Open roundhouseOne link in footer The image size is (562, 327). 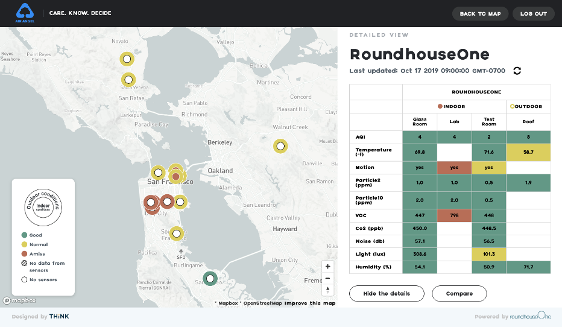(x=530, y=316)
